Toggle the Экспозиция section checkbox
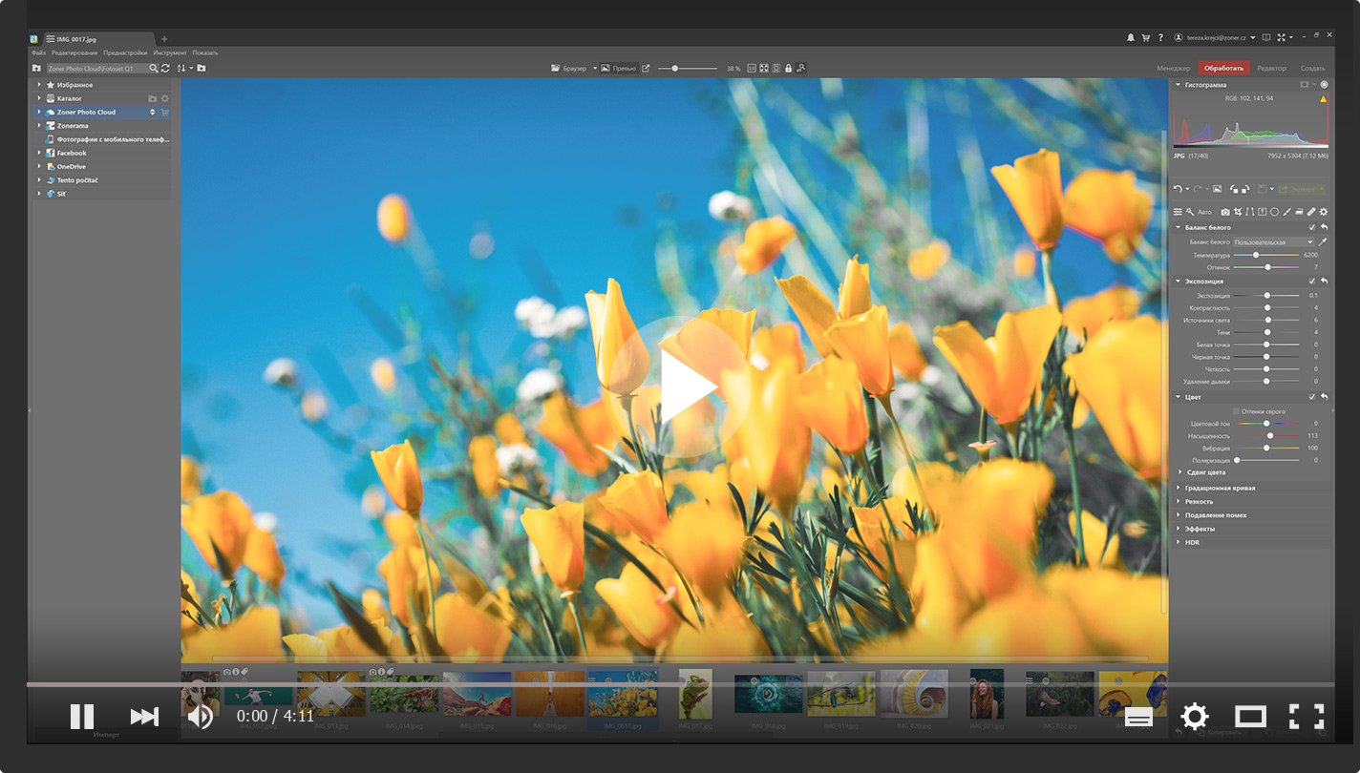The height and width of the screenshot is (773, 1360). [x=1311, y=282]
